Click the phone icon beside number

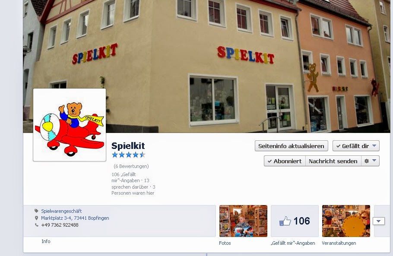point(37,225)
